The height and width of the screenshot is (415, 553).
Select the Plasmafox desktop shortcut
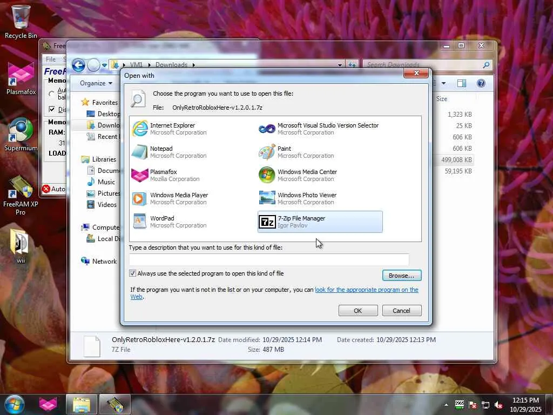[x=21, y=78]
